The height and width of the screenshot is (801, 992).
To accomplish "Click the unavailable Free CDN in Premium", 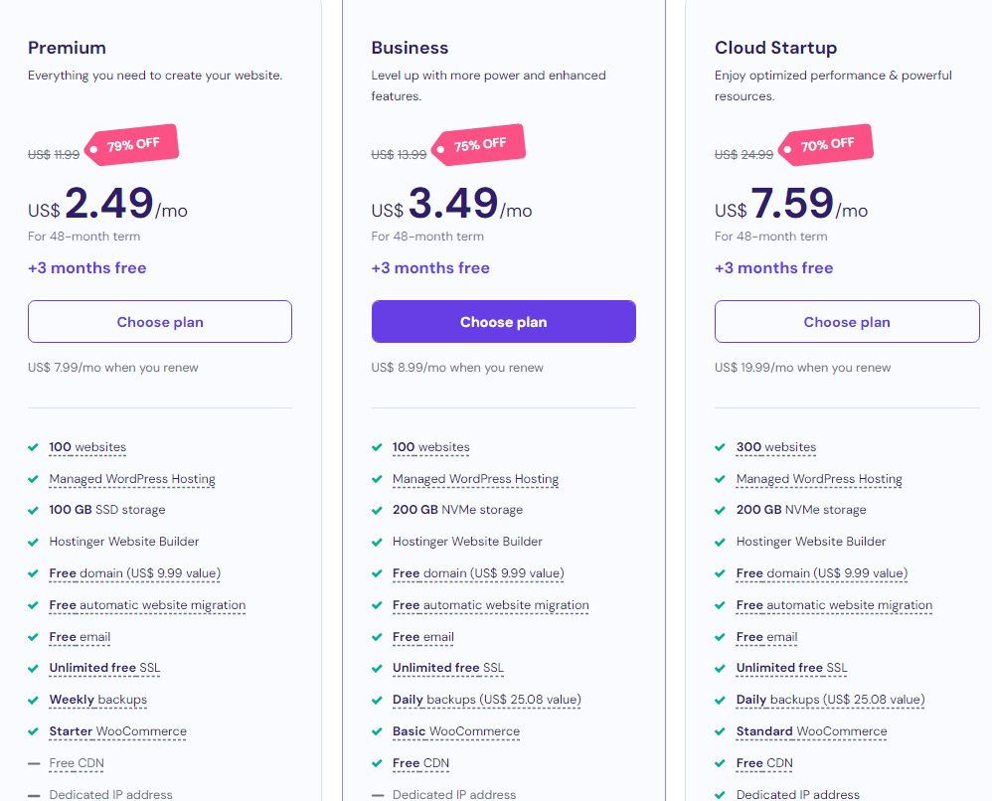I will (77, 763).
